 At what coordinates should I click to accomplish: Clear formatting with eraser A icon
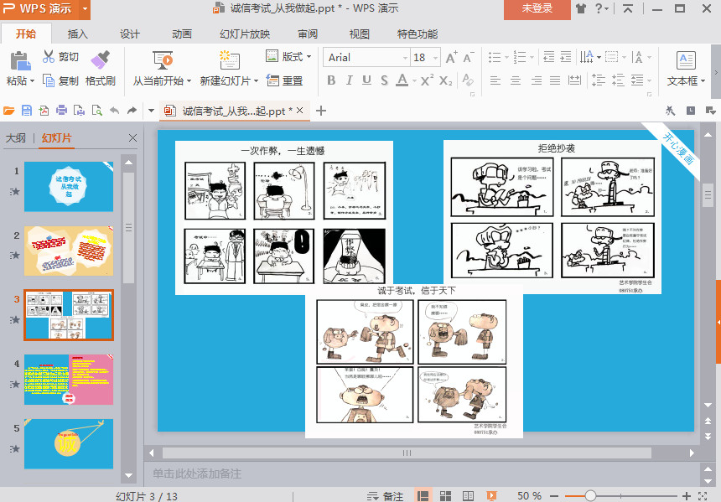(x=468, y=80)
